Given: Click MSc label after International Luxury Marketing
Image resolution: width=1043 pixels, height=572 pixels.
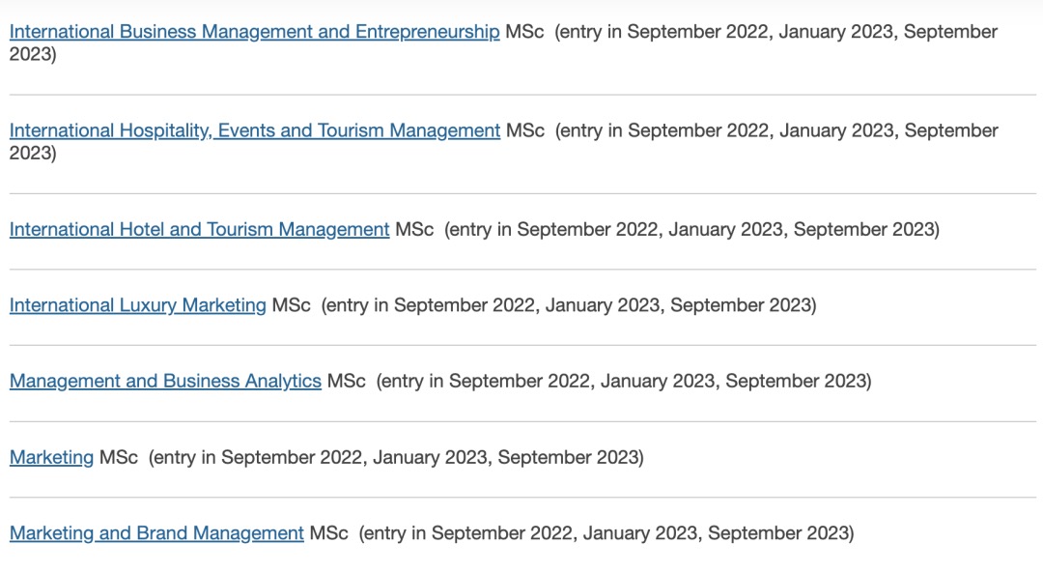Looking at the screenshot, I should pyautogui.click(x=292, y=305).
